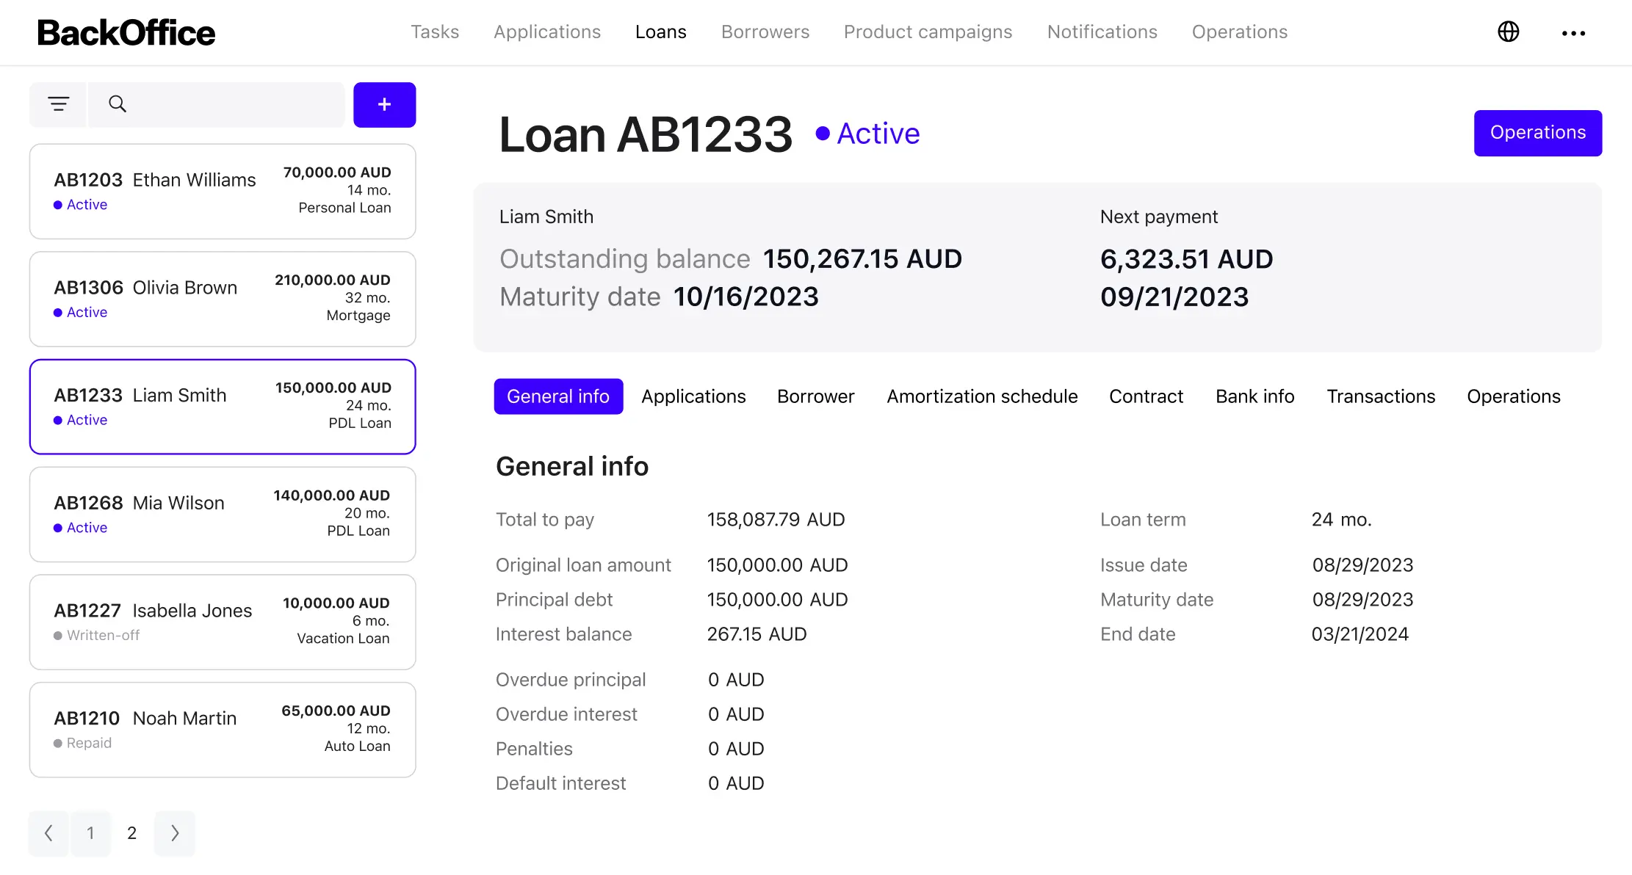Click the blue Operations button
The height and width of the screenshot is (875, 1632).
[1537, 133]
